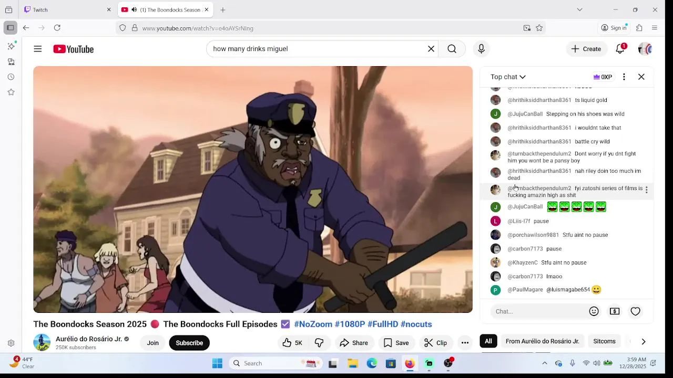The height and width of the screenshot is (378, 673).
Task: Open YouTube notifications bell
Action: 620,49
